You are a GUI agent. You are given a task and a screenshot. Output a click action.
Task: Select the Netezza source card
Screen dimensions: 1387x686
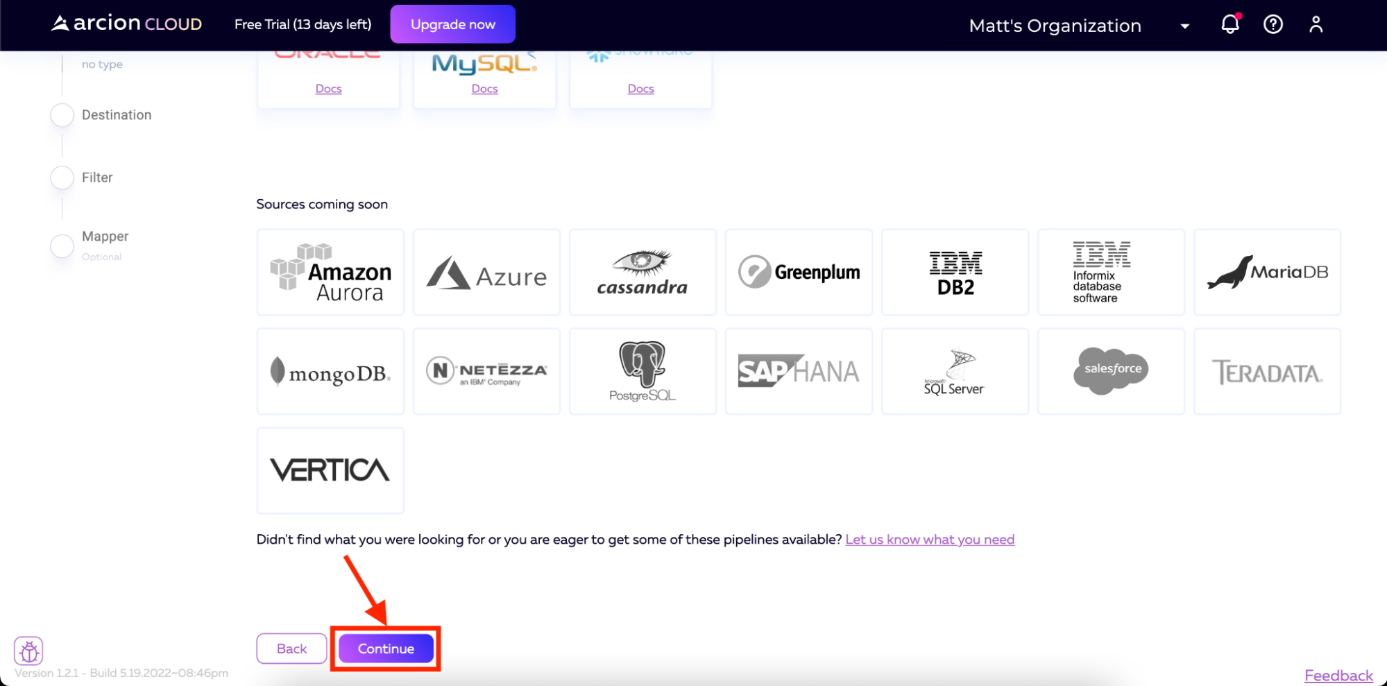coord(486,371)
